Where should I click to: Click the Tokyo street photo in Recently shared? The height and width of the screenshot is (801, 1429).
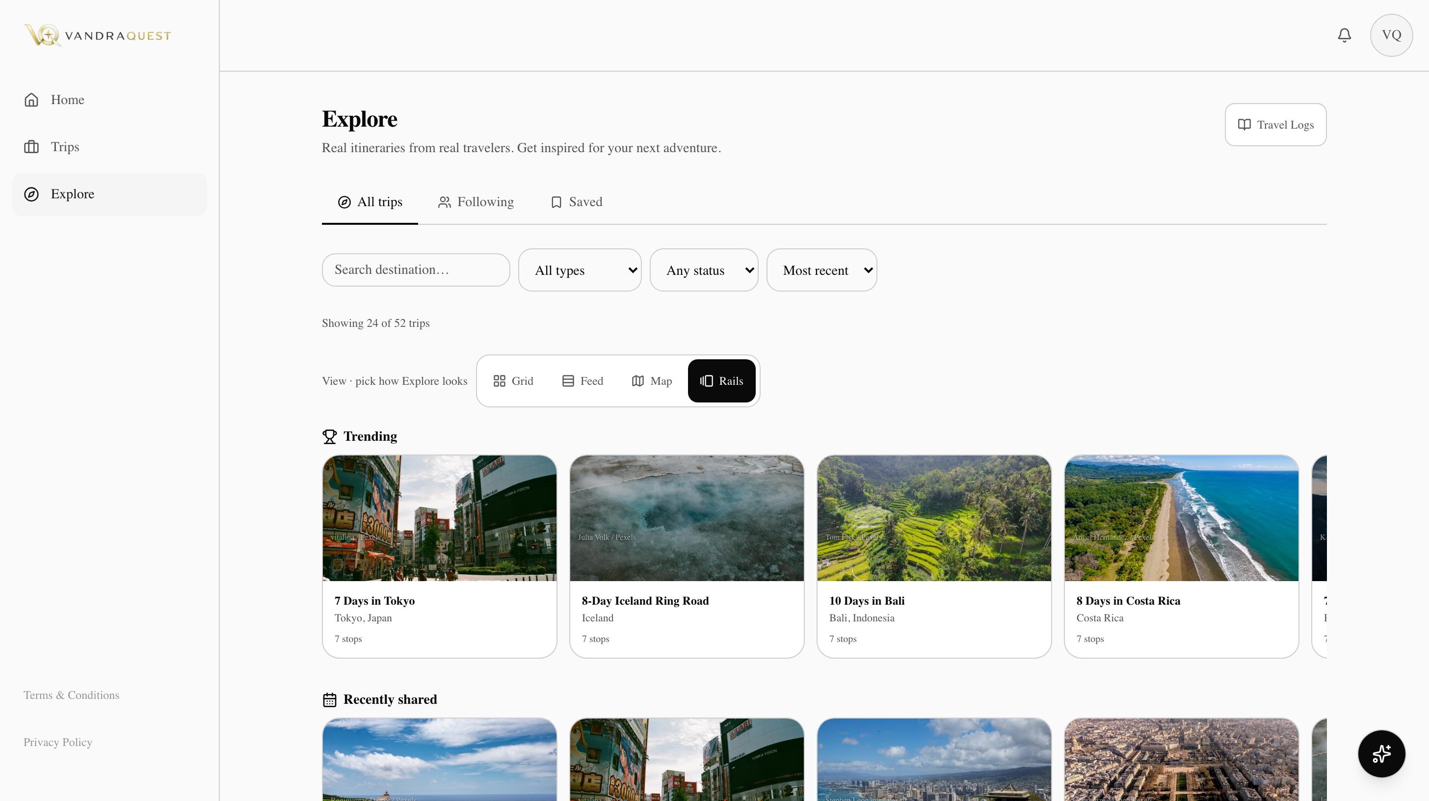point(687,759)
